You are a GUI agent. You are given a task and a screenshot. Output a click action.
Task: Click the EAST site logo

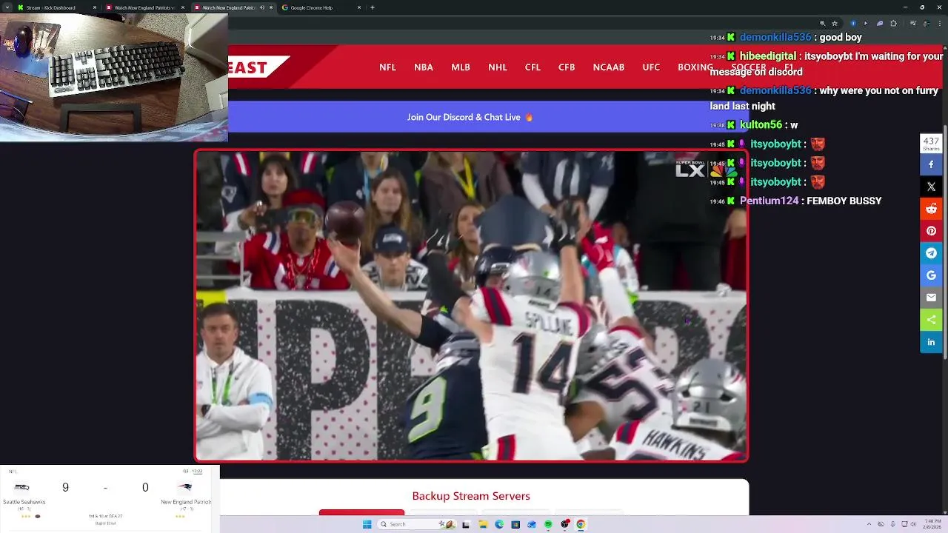(258, 67)
